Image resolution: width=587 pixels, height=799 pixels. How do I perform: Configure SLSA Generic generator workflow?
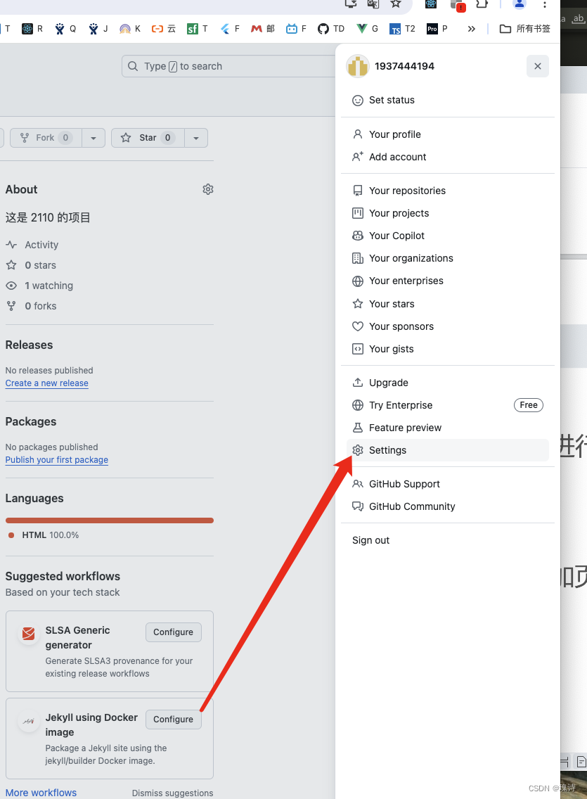[173, 632]
